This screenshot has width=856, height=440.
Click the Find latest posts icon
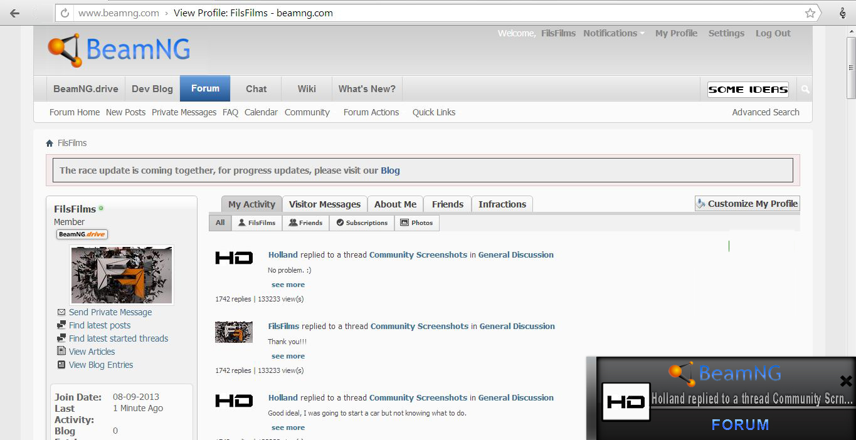pyautogui.click(x=61, y=325)
